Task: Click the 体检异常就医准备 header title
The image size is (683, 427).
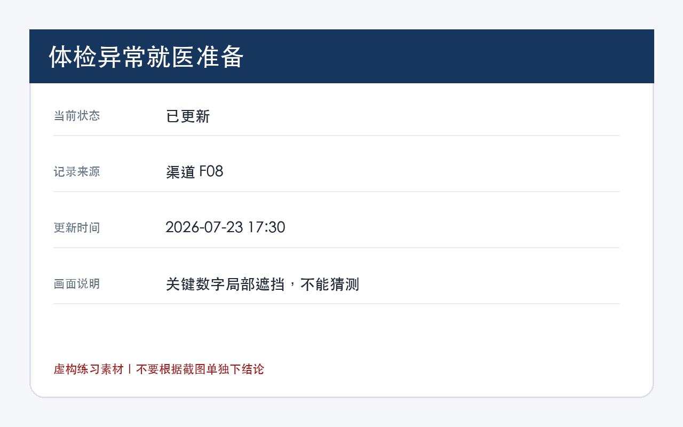Action: pyautogui.click(x=147, y=57)
